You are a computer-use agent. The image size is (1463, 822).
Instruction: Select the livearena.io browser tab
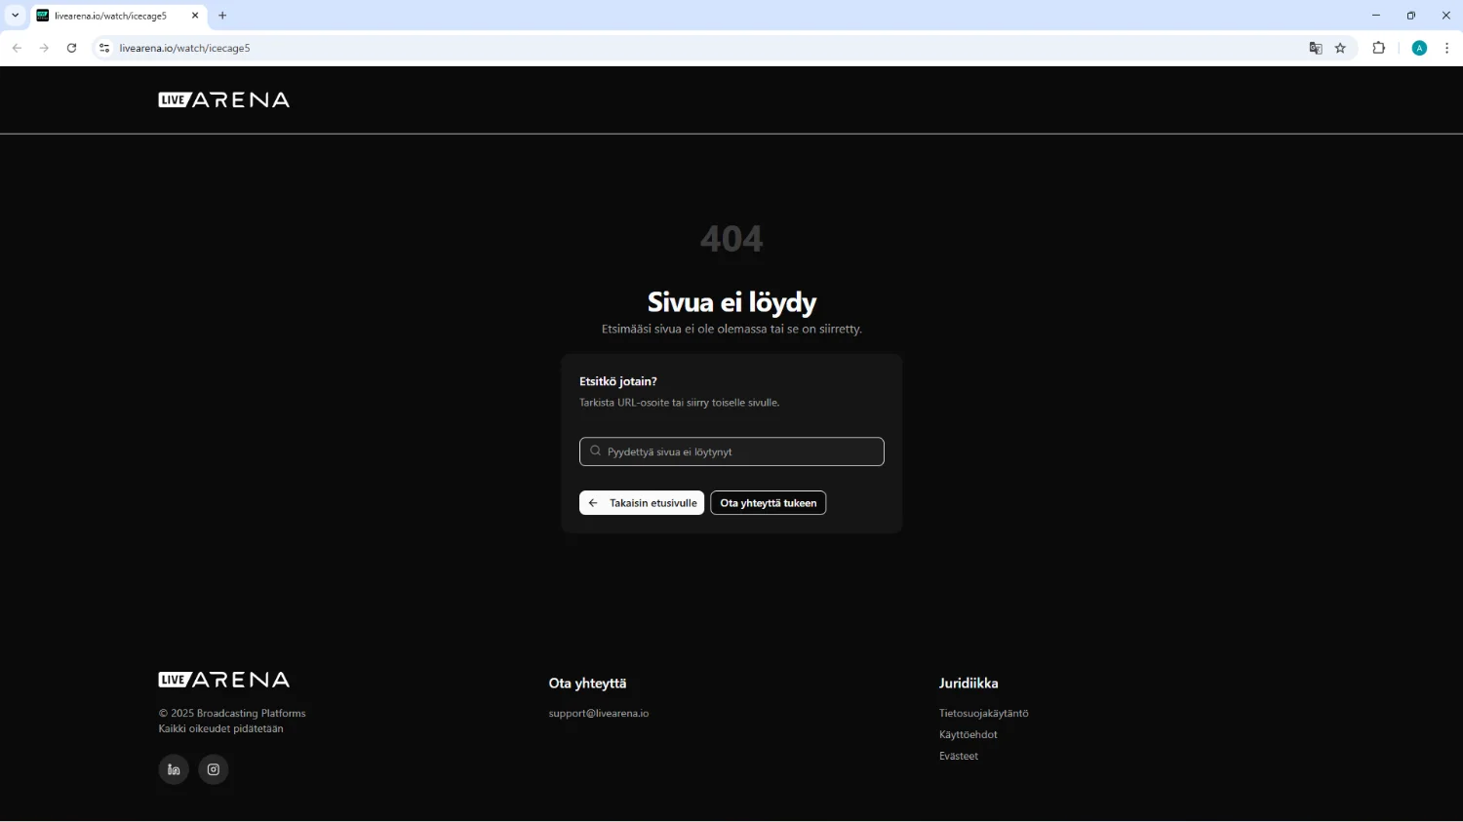tap(111, 16)
